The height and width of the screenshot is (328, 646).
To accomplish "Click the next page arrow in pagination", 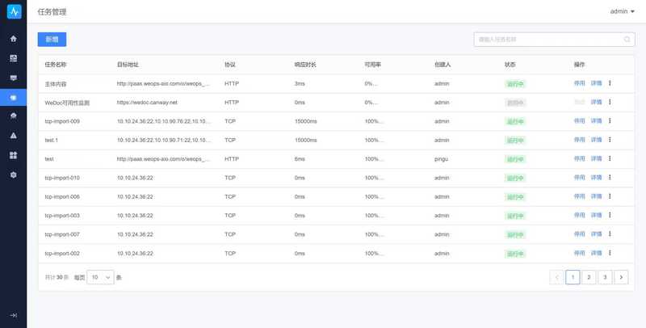I will tap(621, 277).
